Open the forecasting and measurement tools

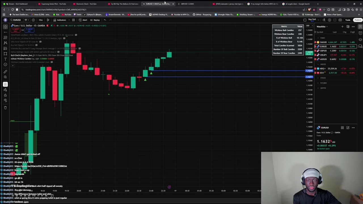pos(5,48)
